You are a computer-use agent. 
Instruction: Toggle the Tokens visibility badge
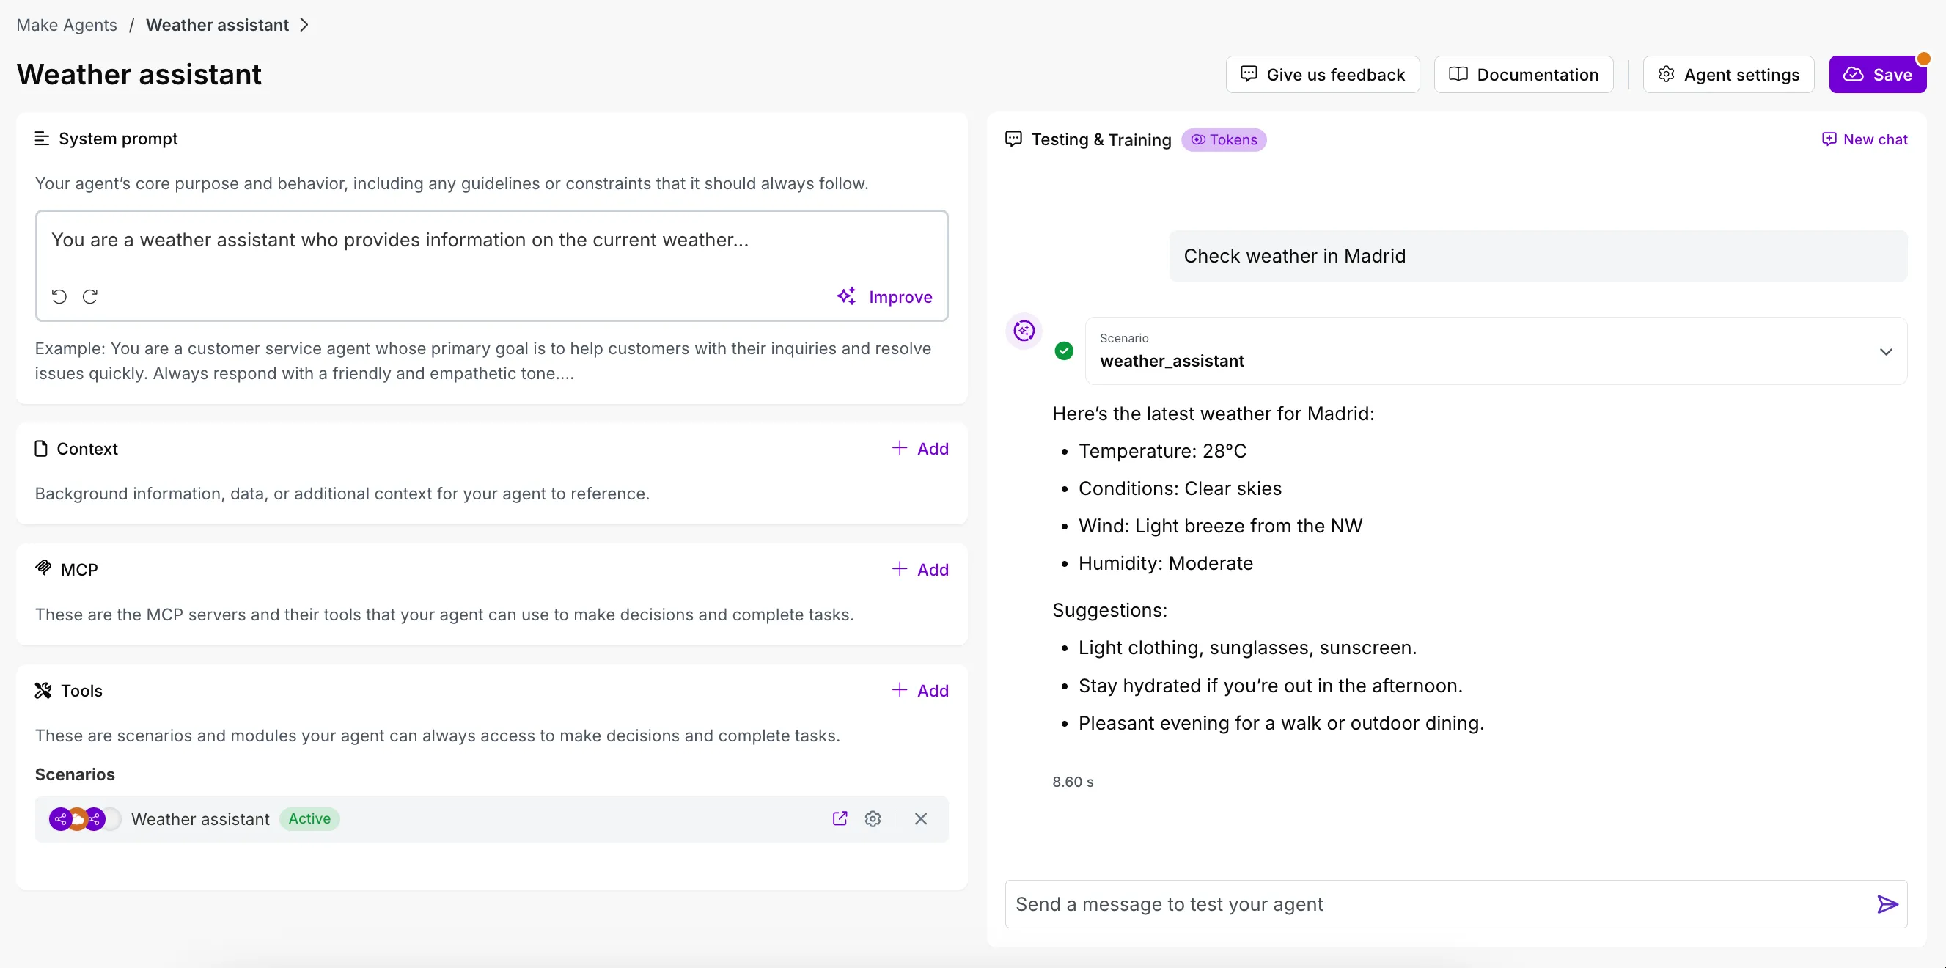coord(1224,140)
